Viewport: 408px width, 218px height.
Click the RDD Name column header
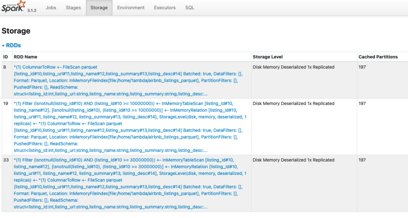26,57
